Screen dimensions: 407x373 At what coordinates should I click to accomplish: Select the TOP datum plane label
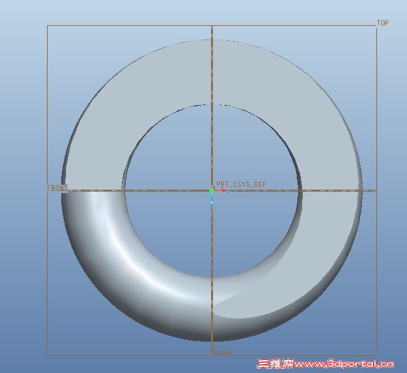383,23
